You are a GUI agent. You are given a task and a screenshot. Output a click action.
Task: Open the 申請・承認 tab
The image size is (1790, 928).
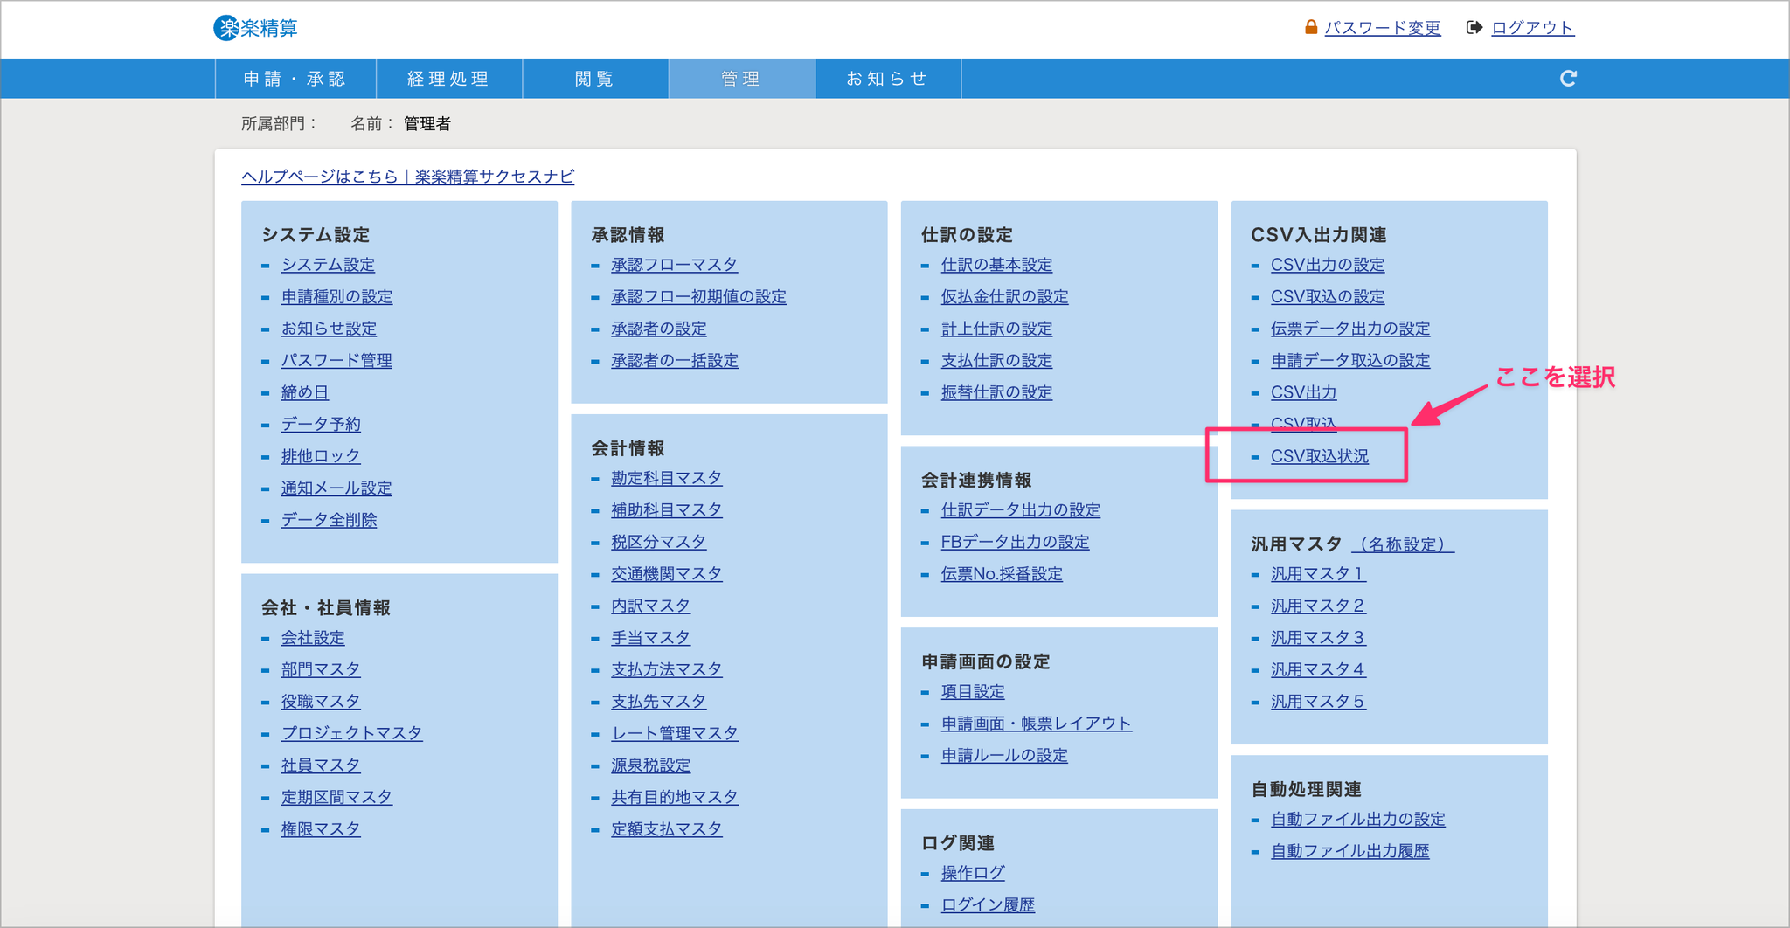pyautogui.click(x=295, y=79)
